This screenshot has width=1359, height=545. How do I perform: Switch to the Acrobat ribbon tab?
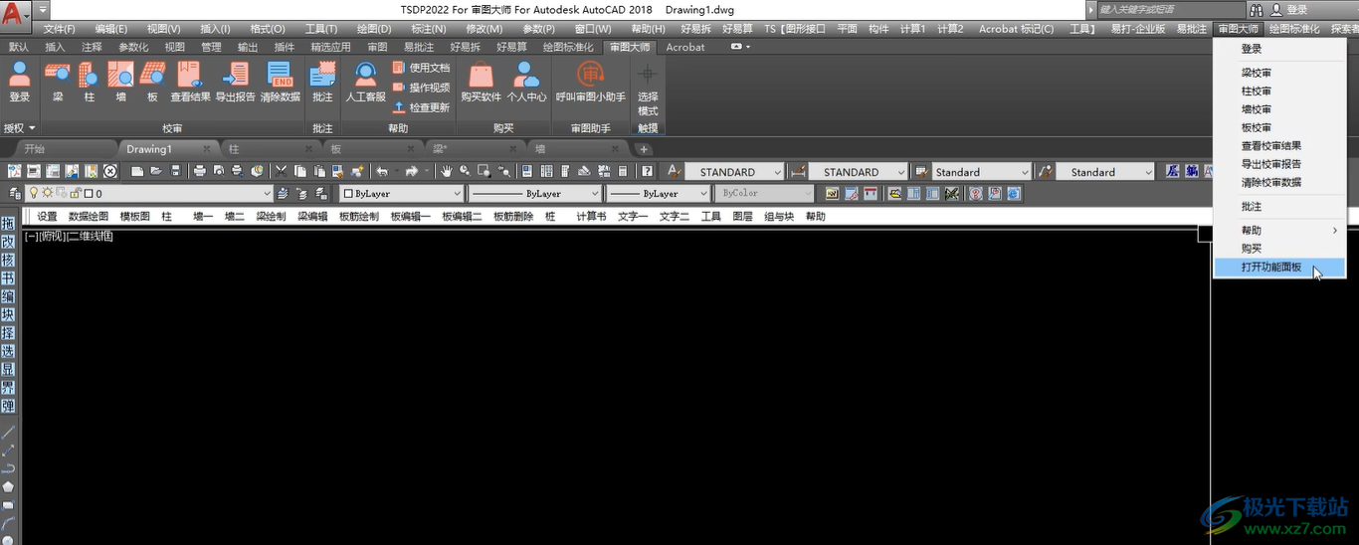[x=684, y=47]
